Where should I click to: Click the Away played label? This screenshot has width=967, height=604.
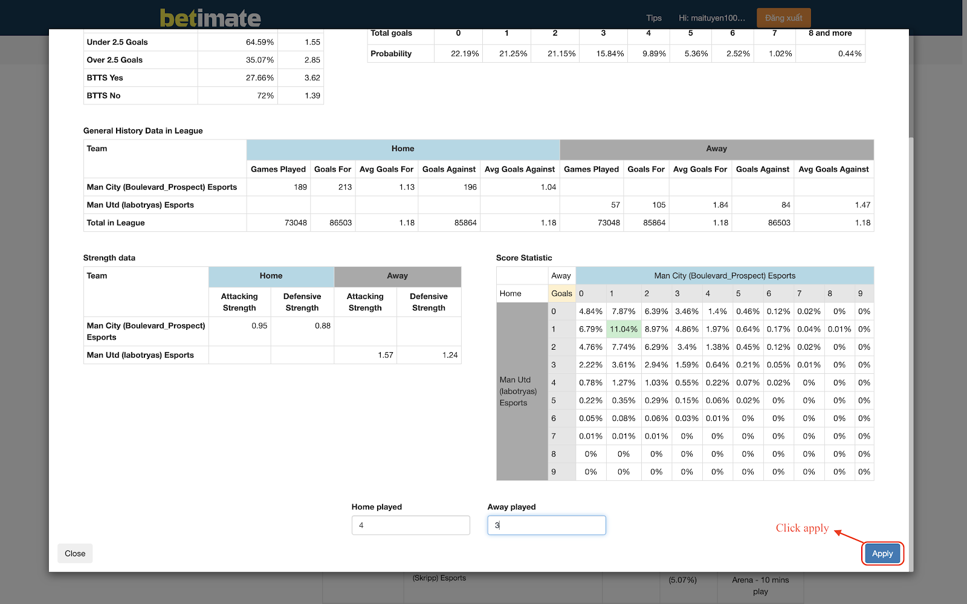click(511, 507)
